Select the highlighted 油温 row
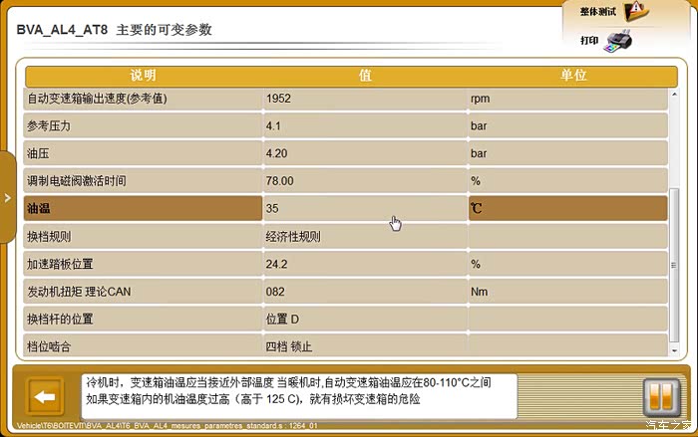The height and width of the screenshot is (437, 698). point(143,209)
